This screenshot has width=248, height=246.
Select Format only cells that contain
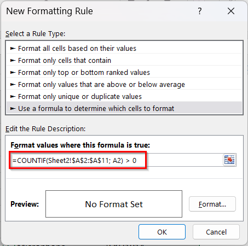click(124, 61)
